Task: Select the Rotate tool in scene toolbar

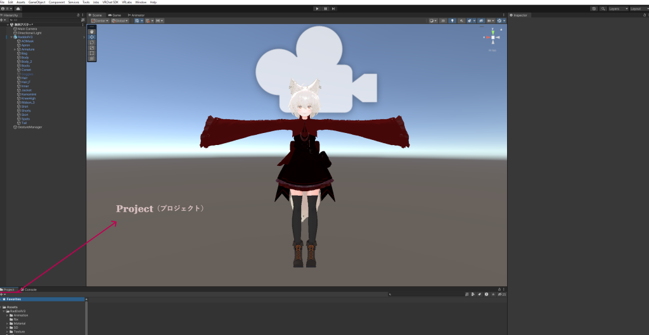Action: tap(92, 42)
